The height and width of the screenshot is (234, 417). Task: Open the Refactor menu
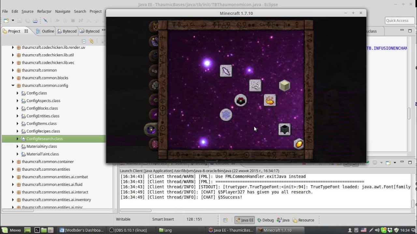[44, 11]
